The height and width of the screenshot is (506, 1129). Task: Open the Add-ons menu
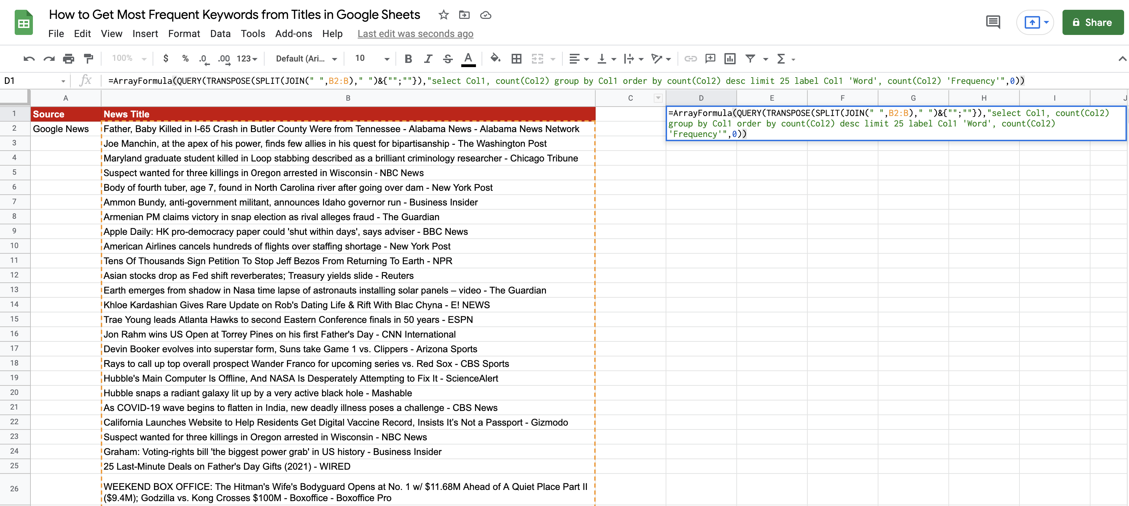click(293, 34)
